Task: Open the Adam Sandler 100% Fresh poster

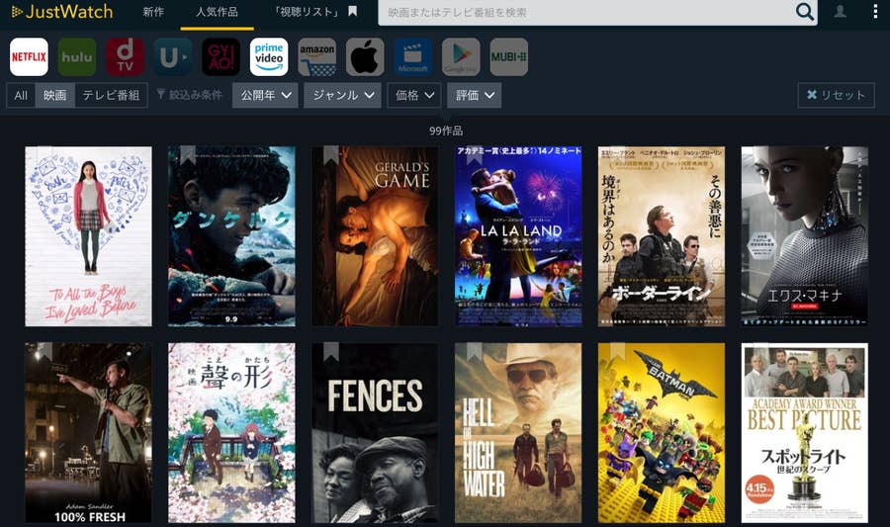Action: [89, 433]
